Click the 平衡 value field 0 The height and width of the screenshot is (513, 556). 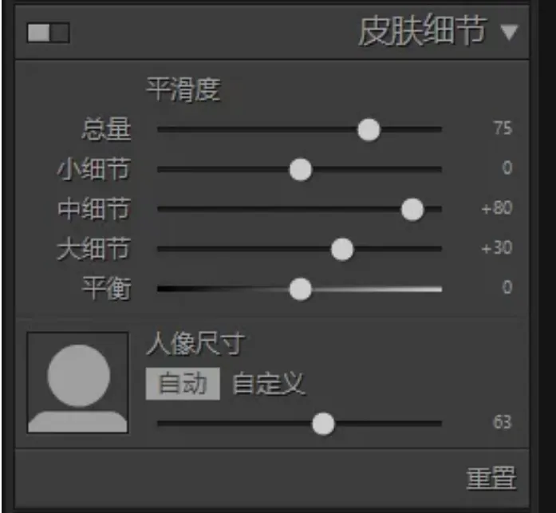click(x=507, y=287)
